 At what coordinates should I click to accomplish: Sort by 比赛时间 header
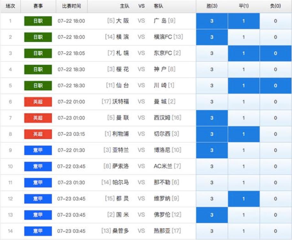pos(72,6)
